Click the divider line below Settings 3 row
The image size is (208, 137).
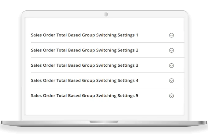[x=107, y=73]
